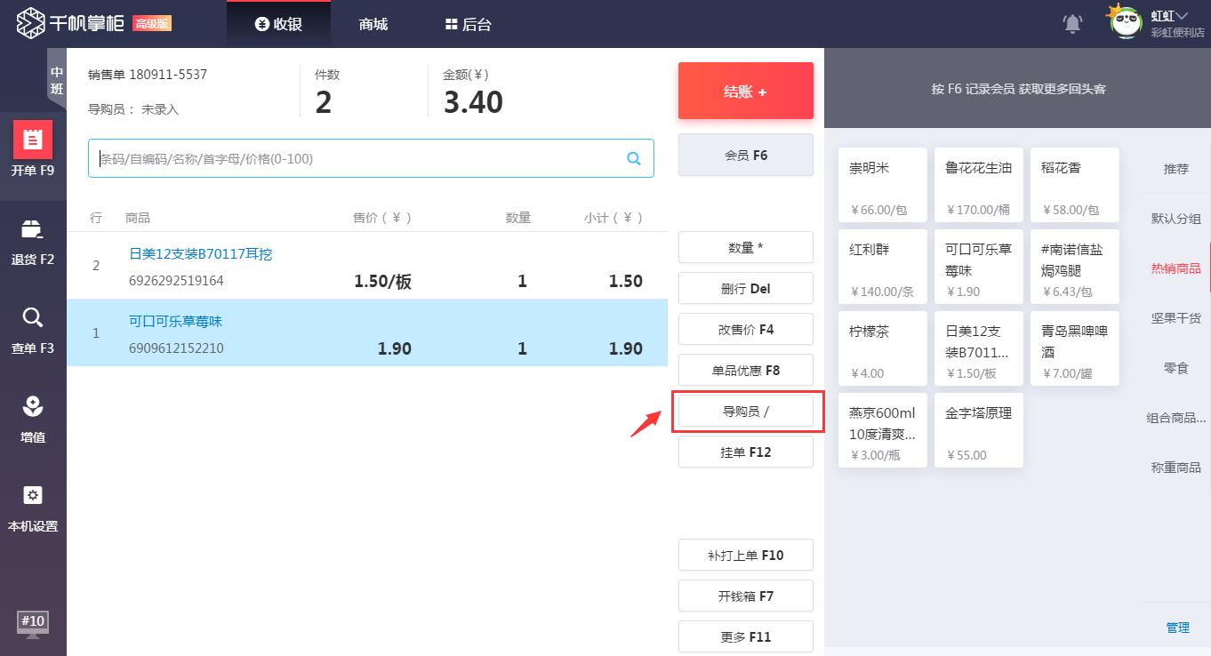The height and width of the screenshot is (656, 1211).
Task: Expand the 更多 F11 options menu
Action: (745, 637)
